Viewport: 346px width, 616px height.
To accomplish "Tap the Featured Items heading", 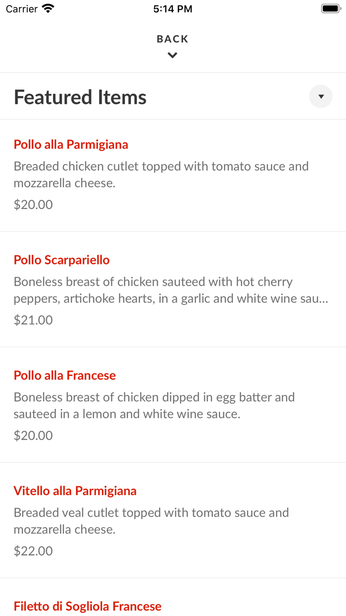I will coord(80,97).
